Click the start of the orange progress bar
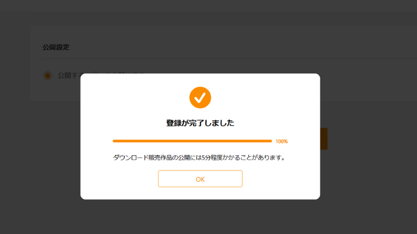The width and height of the screenshot is (417, 234). pyautogui.click(x=115, y=141)
